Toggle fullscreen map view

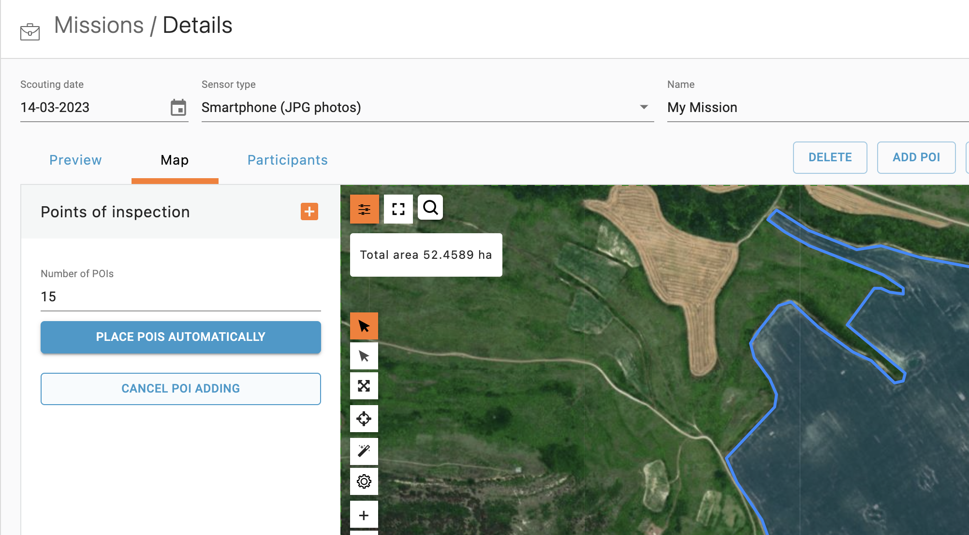pos(398,209)
